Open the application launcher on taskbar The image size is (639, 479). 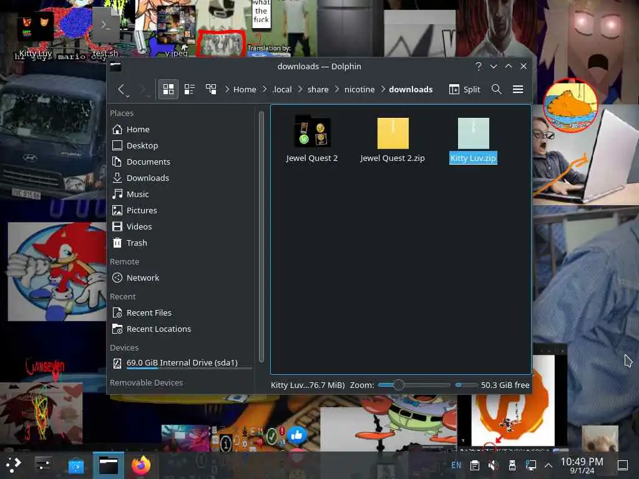pyautogui.click(x=14, y=465)
